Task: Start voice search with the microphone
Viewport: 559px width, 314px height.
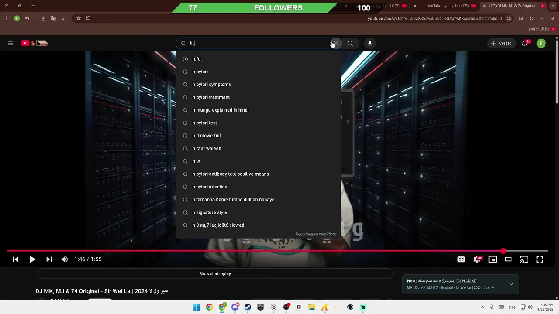Action: click(370, 43)
